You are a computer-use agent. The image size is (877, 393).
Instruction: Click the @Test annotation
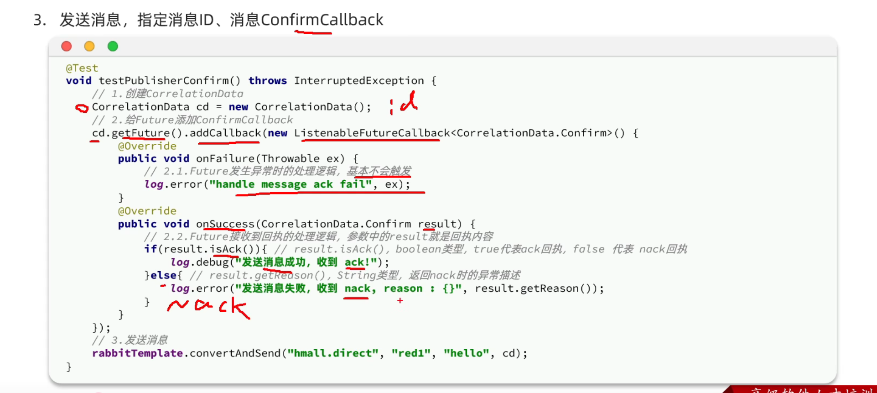(x=82, y=68)
